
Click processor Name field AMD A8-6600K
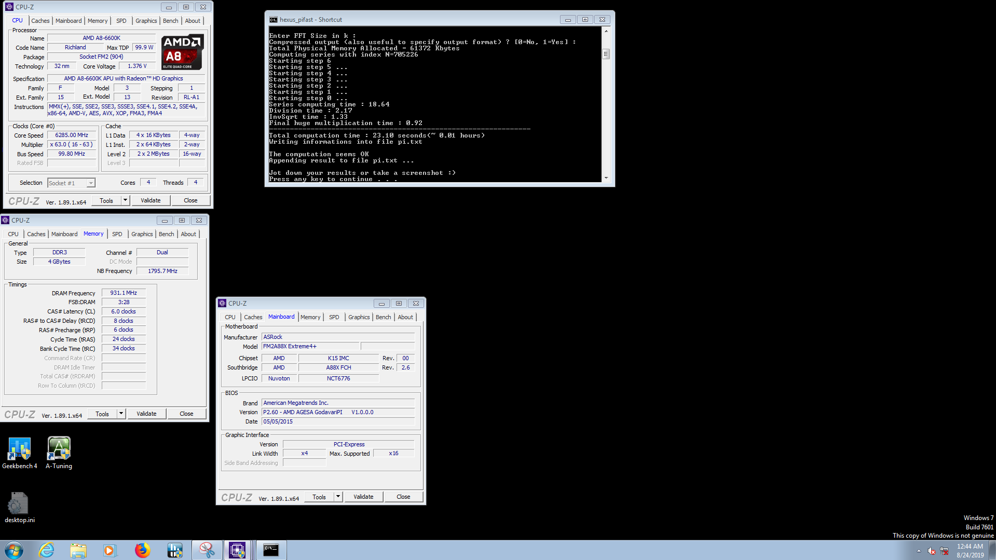point(102,38)
